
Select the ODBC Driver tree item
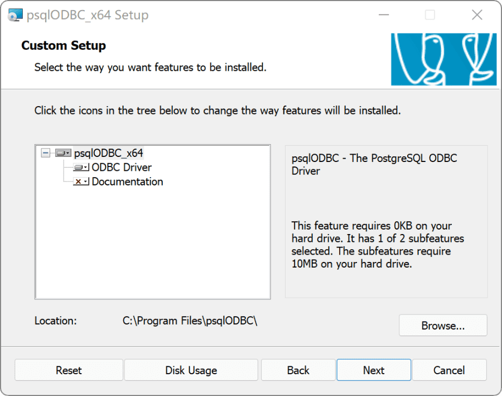pyautogui.click(x=122, y=167)
